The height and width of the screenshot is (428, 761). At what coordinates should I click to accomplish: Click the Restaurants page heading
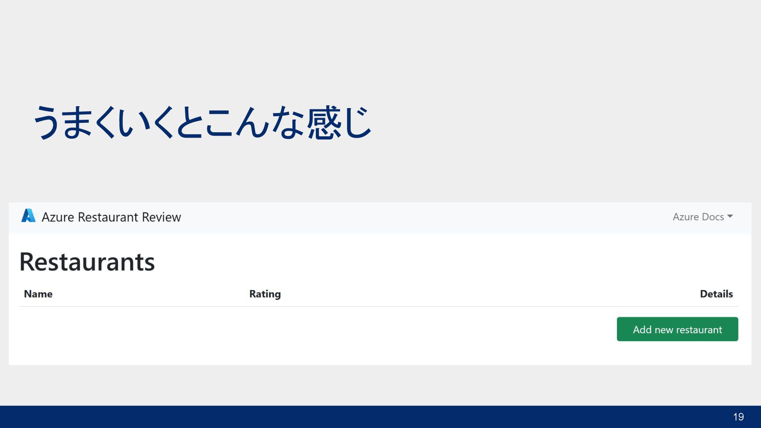[x=87, y=262]
